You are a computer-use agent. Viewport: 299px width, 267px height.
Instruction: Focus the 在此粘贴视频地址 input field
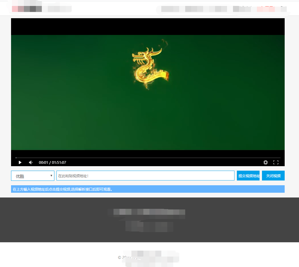click(x=145, y=176)
